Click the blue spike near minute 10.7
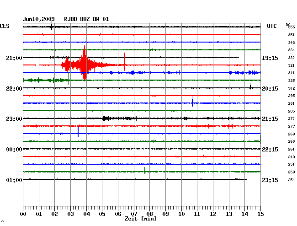Image resolution: width=297 pixels, height=226 pixels. coord(192,101)
